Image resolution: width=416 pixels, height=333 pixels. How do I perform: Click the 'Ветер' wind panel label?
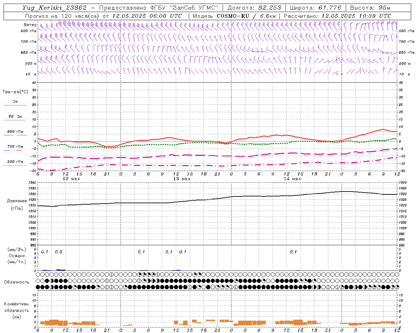tap(30, 25)
